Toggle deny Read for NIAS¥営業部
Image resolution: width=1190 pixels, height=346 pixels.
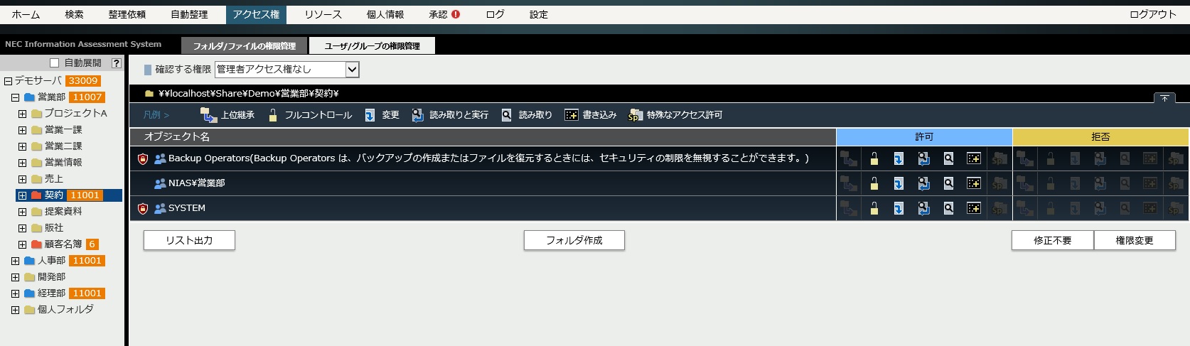click(1125, 183)
